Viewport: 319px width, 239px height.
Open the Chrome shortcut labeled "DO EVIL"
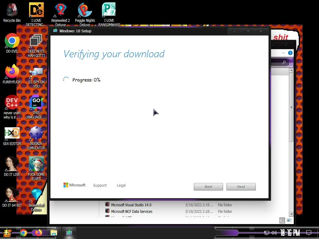point(12,43)
